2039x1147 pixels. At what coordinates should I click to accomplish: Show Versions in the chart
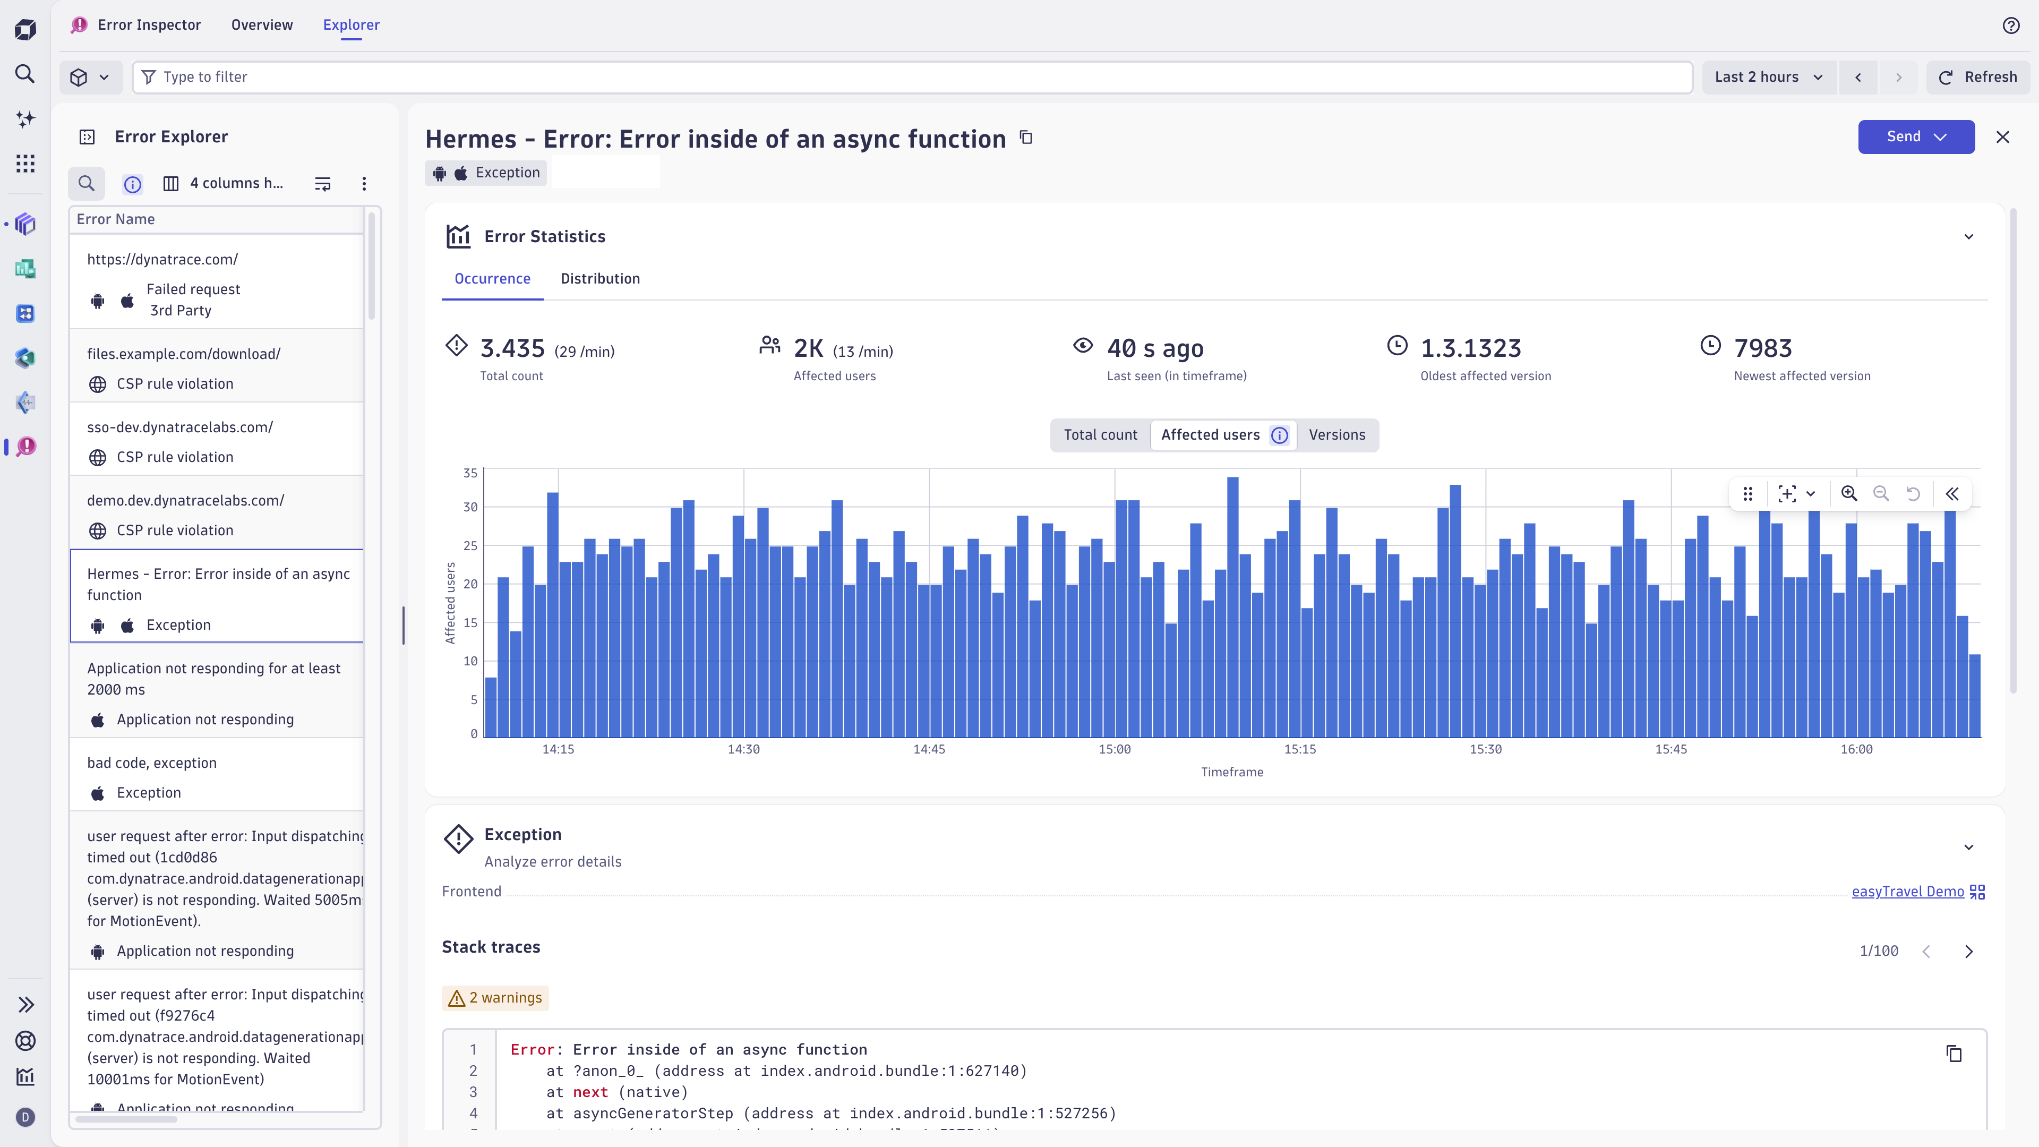pyautogui.click(x=1337, y=434)
